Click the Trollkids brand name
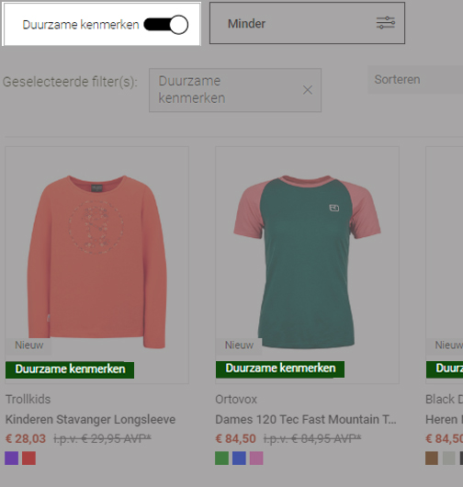The width and height of the screenshot is (463, 487). tap(28, 399)
